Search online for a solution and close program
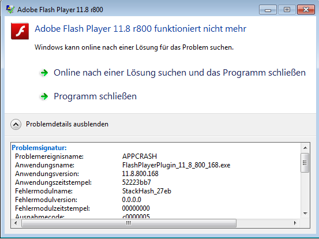319x239 pixels. [179, 73]
